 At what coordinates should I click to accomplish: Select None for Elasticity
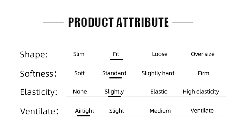pyautogui.click(x=80, y=92)
